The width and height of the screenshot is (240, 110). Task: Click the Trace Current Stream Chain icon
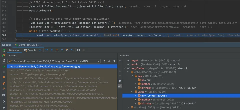coord(84,50)
